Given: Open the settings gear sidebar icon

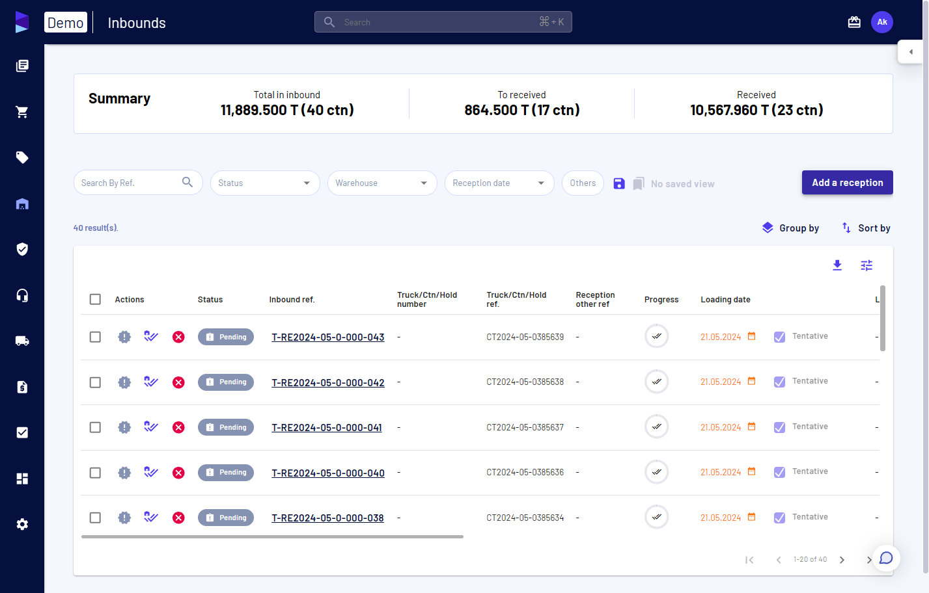Looking at the screenshot, I should [x=22, y=524].
